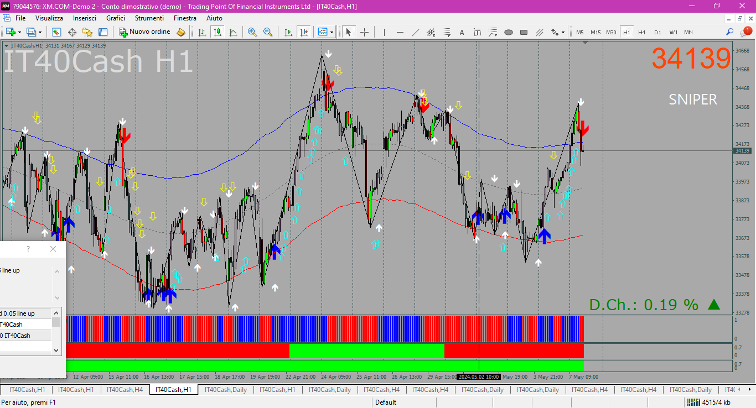
Task: Select the trendline drawing tool
Action: pyautogui.click(x=415, y=32)
